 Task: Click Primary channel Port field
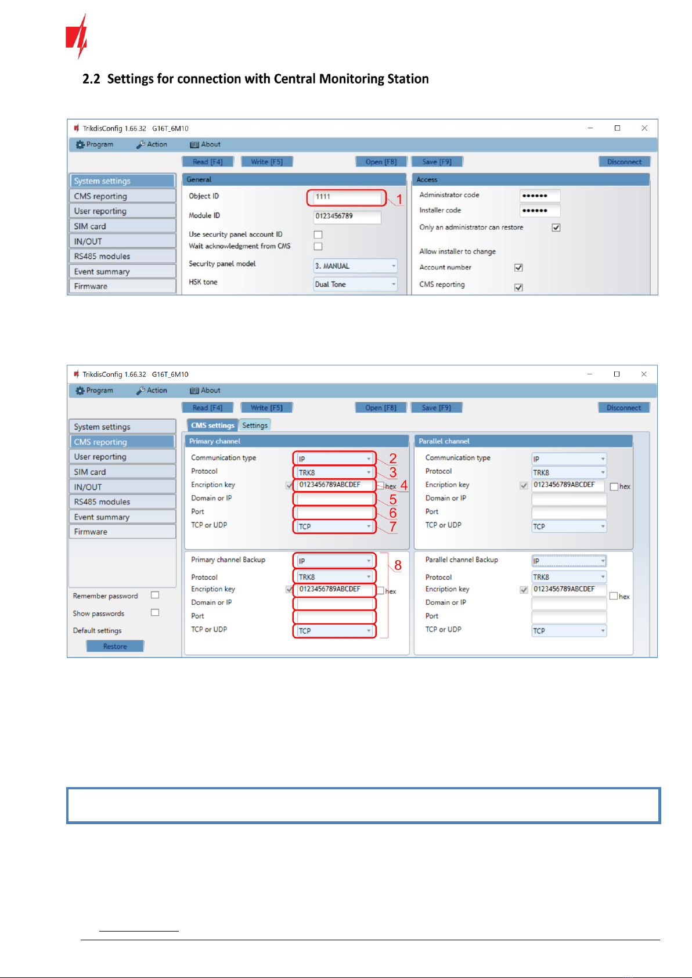[x=335, y=513]
